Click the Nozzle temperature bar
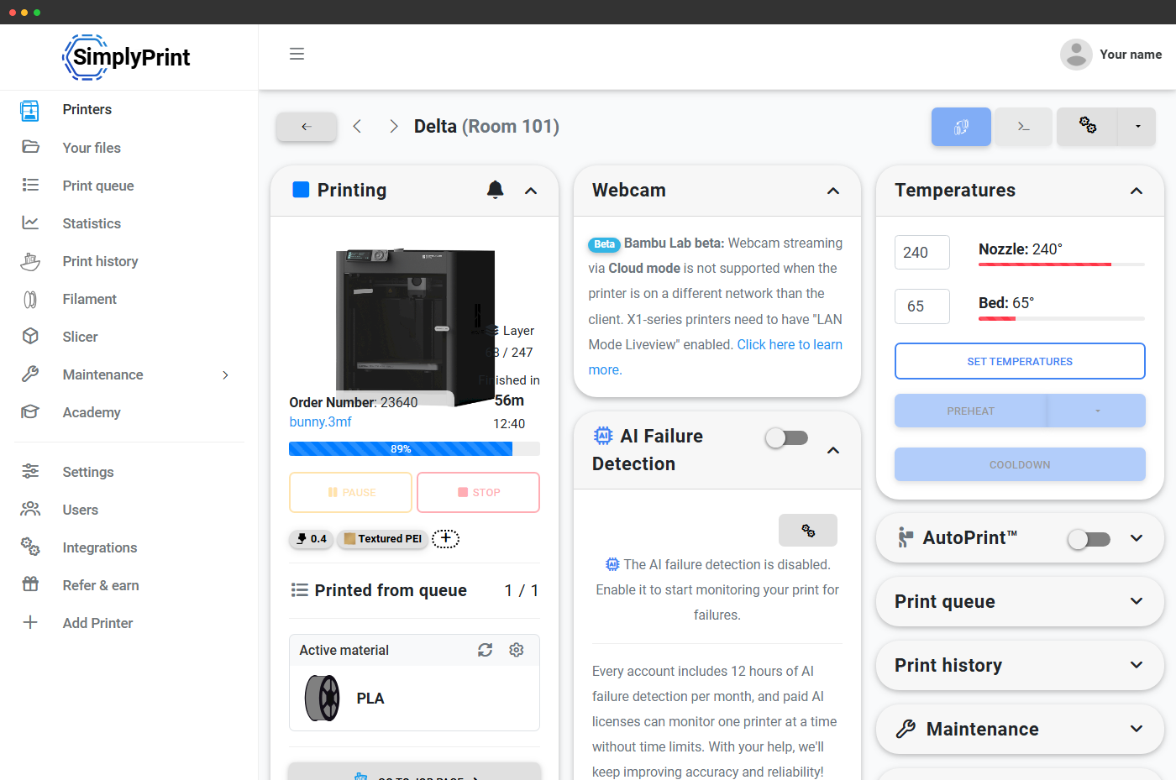The image size is (1176, 780). (x=1062, y=264)
